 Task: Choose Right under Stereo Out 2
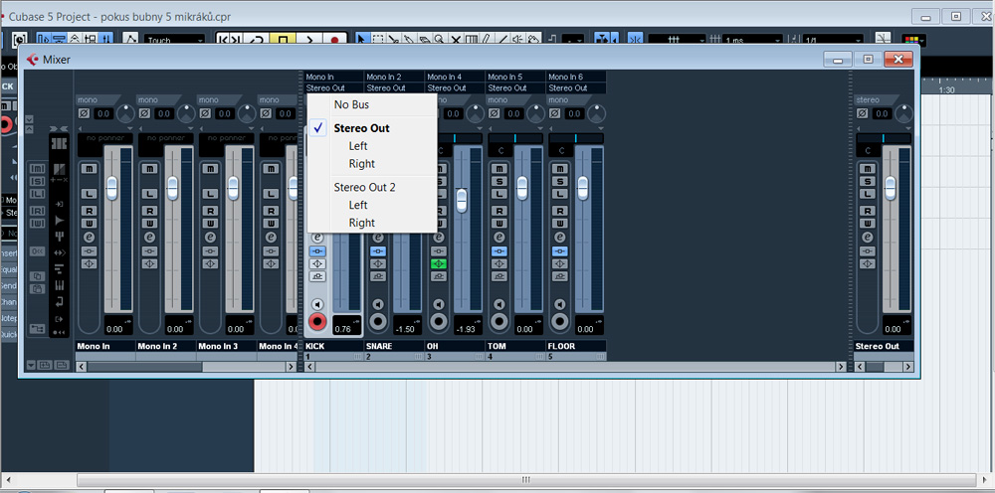(x=362, y=223)
